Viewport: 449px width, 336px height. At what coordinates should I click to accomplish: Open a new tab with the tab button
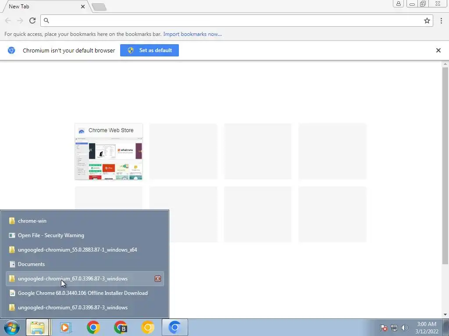click(99, 7)
